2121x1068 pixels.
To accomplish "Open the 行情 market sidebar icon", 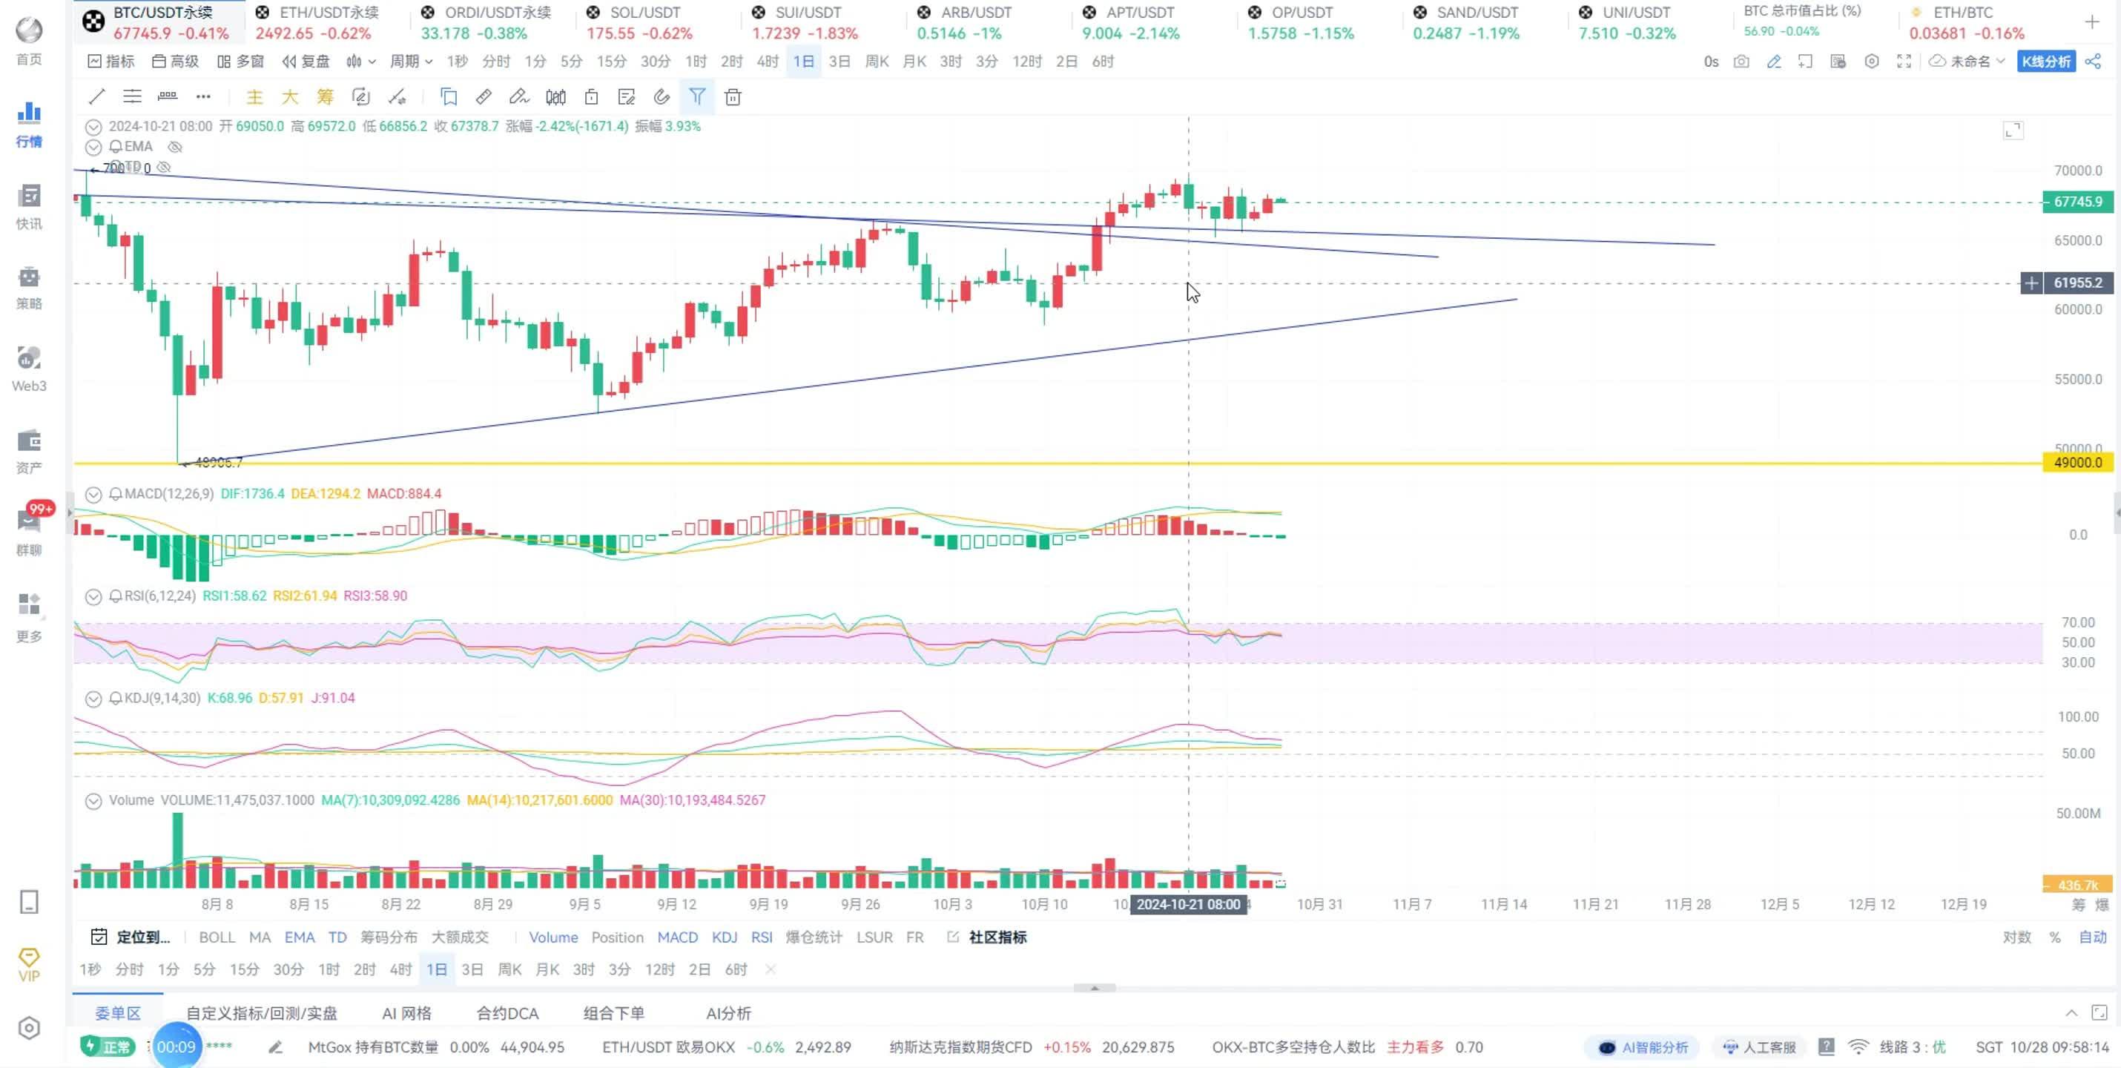I will click(29, 125).
